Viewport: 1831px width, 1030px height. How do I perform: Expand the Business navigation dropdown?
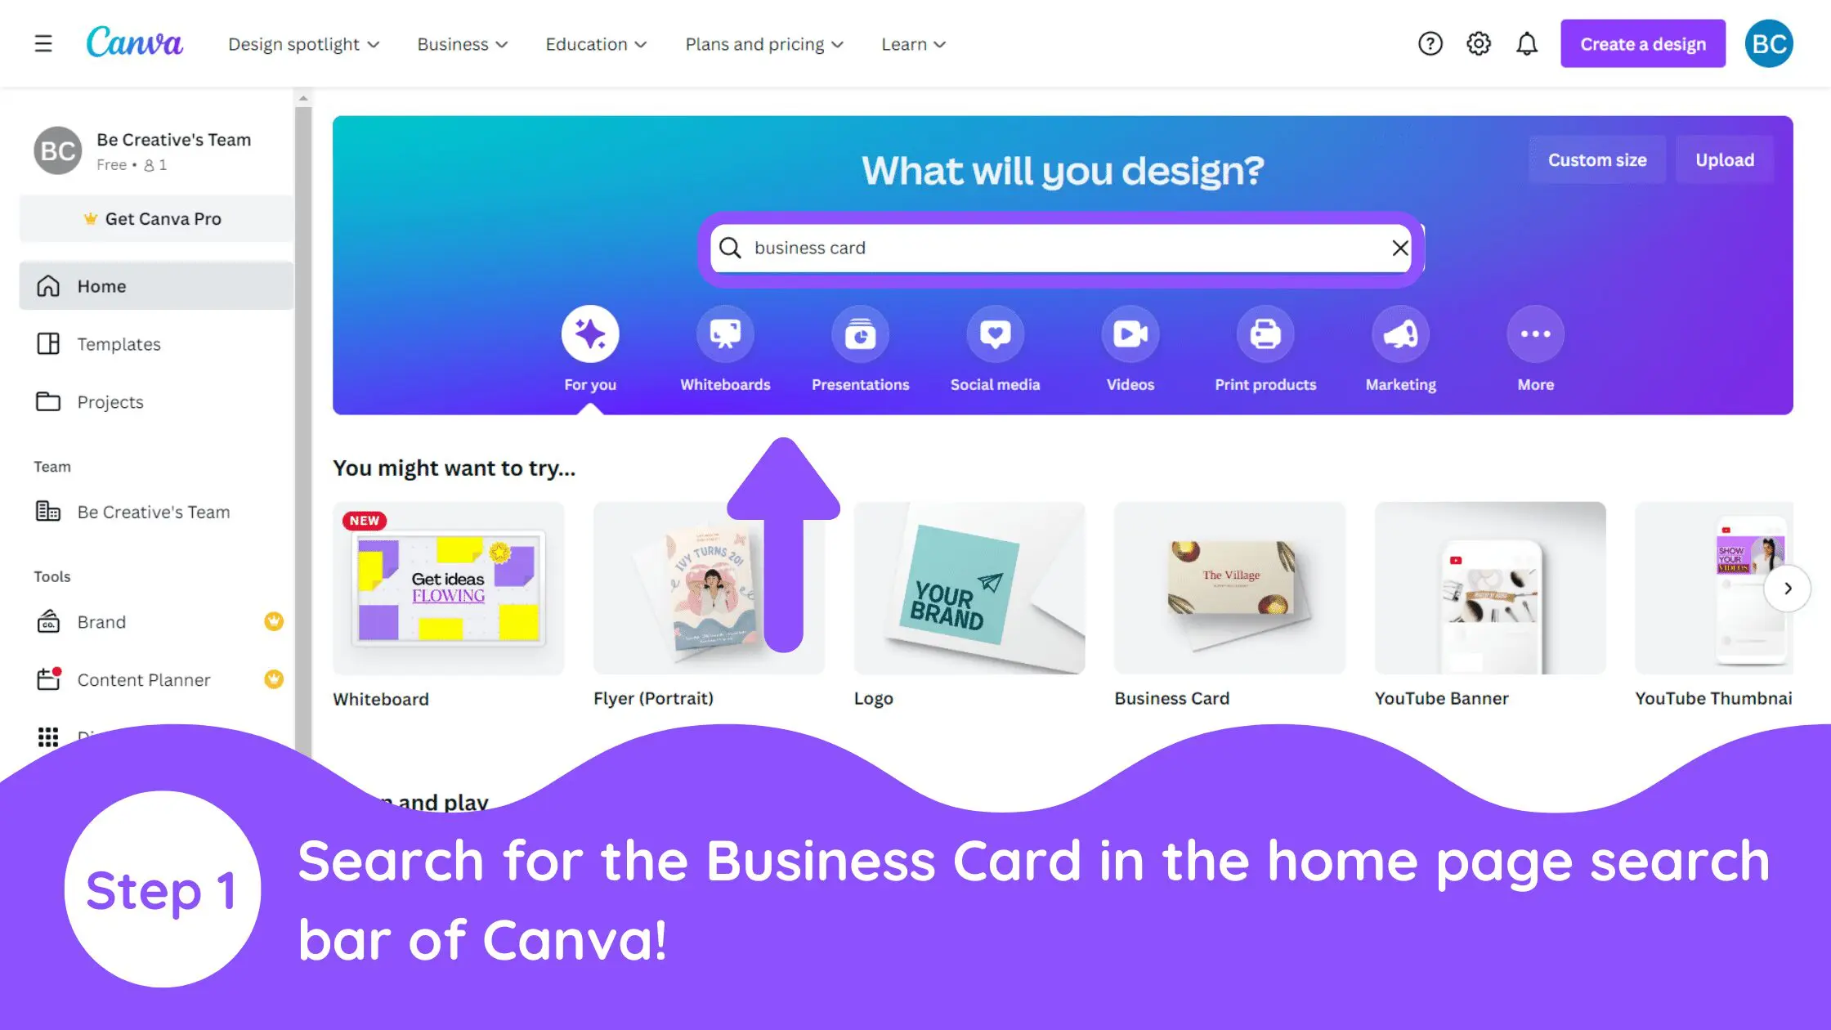pos(463,44)
